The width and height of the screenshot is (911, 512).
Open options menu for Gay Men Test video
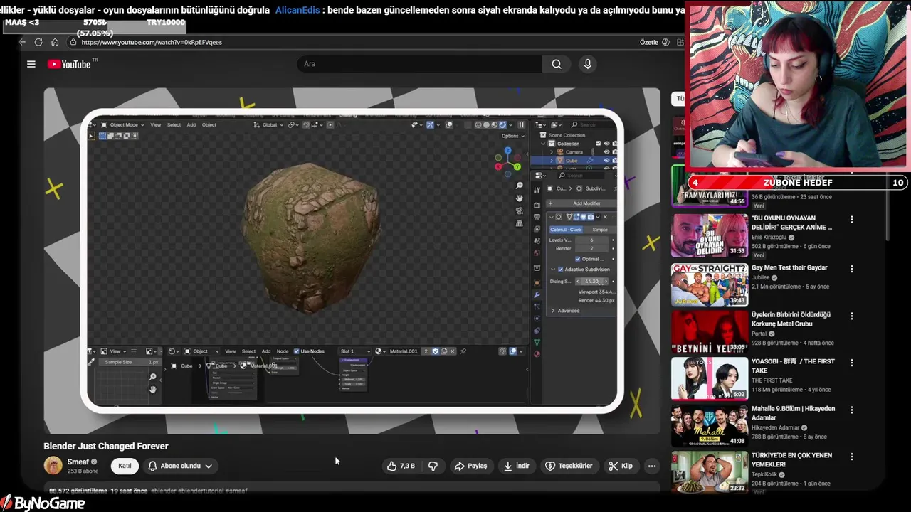coord(851,269)
